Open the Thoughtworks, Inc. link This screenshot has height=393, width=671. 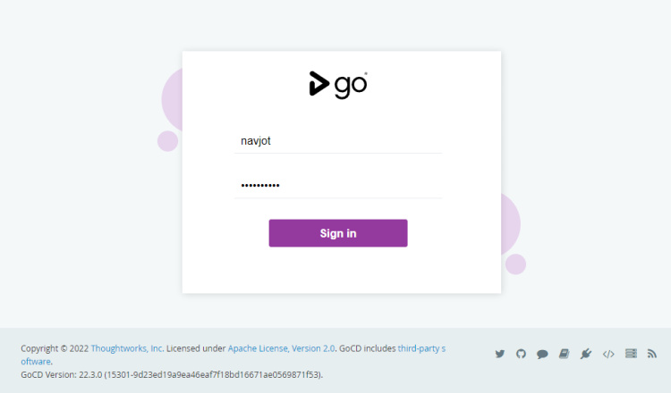point(127,347)
